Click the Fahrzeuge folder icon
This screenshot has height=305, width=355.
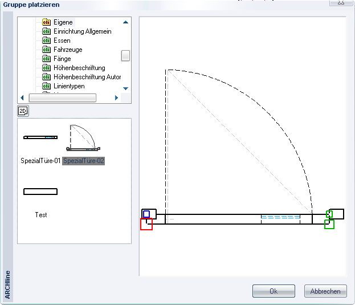click(x=46, y=50)
